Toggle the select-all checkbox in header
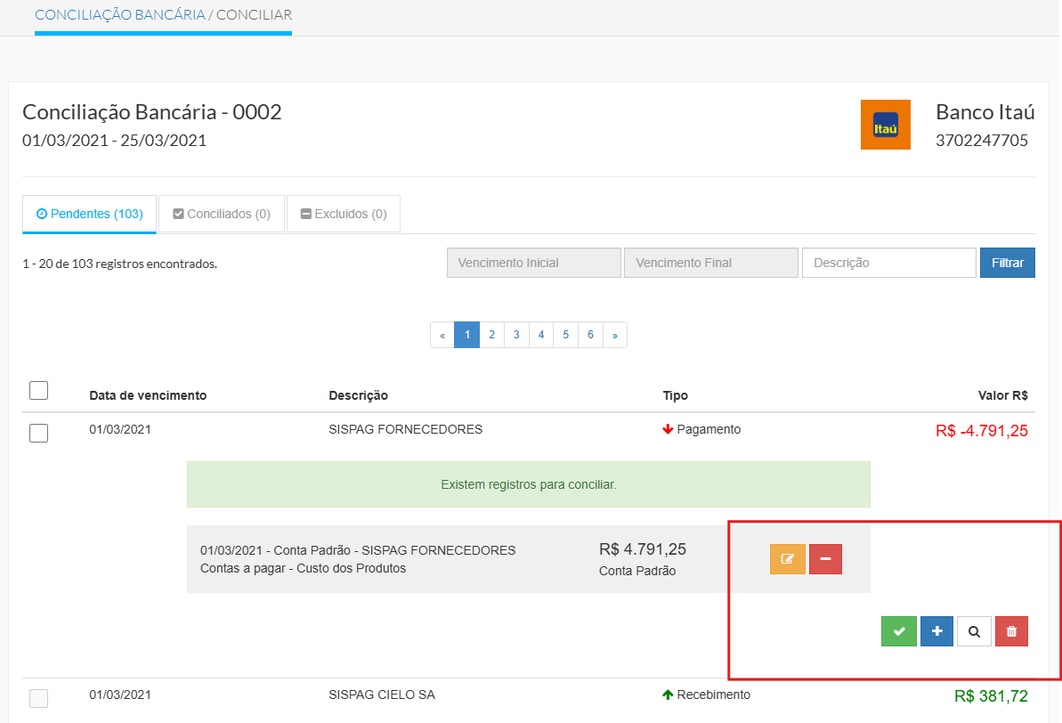Image resolution: width=1062 pixels, height=723 pixels. [39, 391]
